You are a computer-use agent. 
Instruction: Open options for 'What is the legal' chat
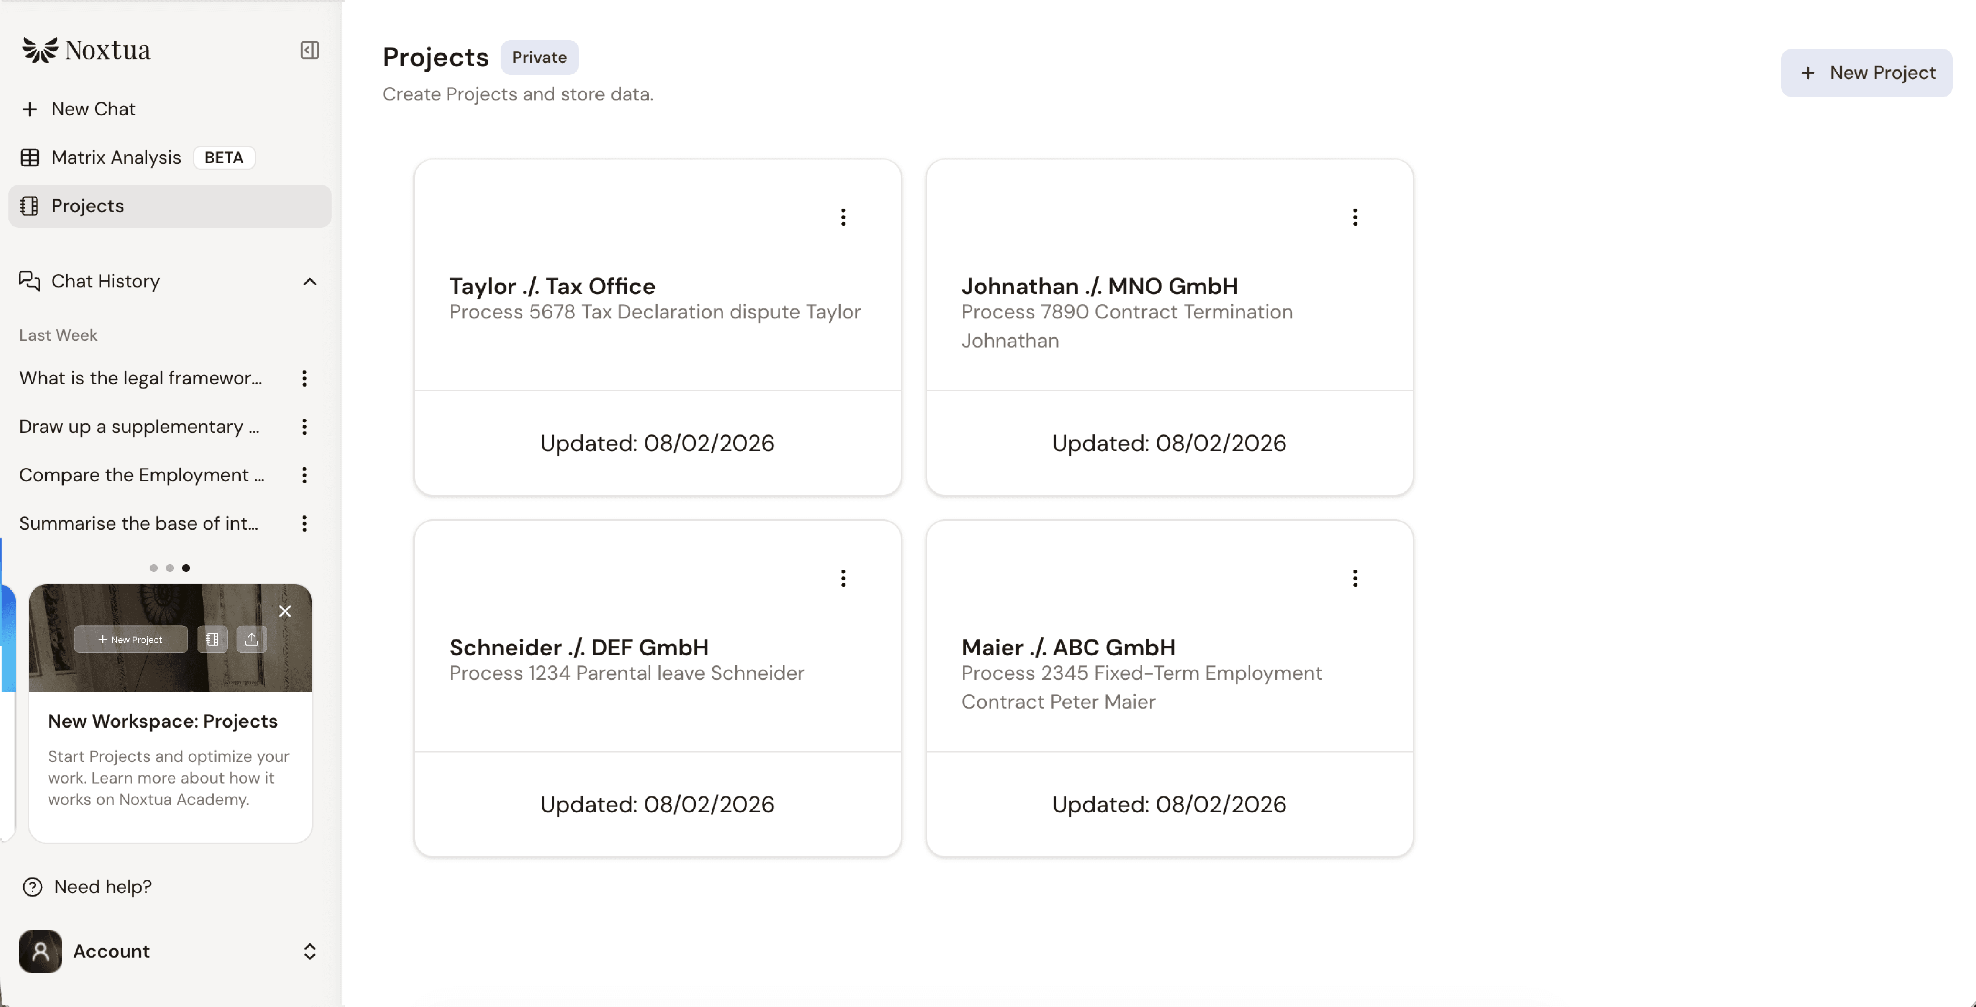click(x=304, y=378)
